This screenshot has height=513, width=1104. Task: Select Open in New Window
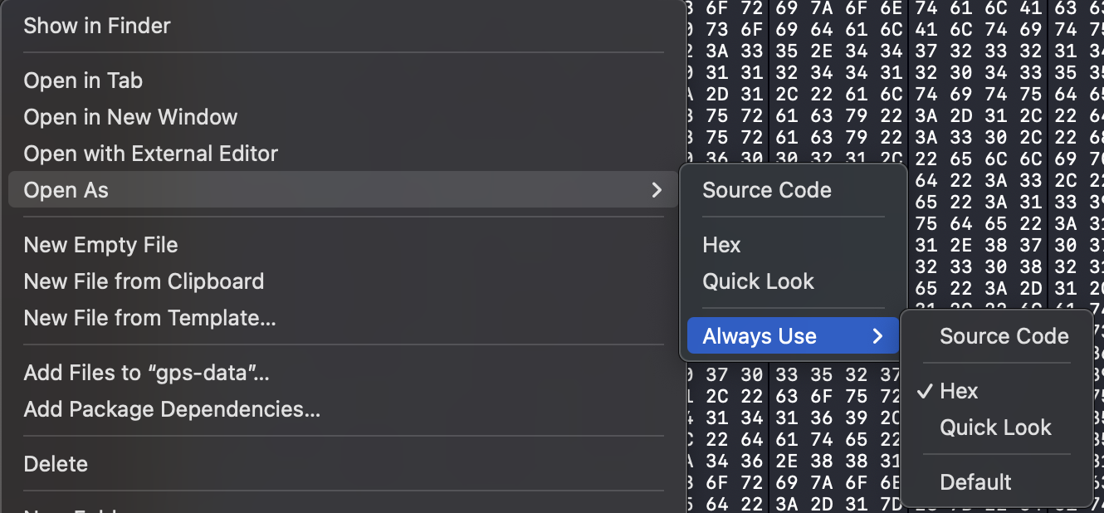point(130,117)
